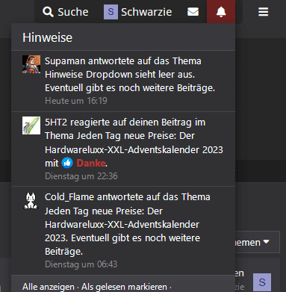The width and height of the screenshot is (286, 292).
Task: Click 5HT2's avatar thumbnail
Action: [31, 125]
